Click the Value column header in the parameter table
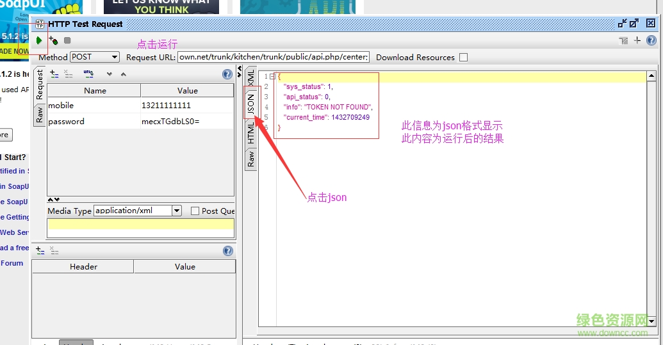 coord(187,90)
